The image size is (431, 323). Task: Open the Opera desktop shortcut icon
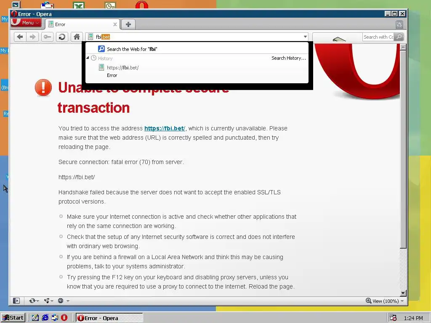click(x=142, y=4)
